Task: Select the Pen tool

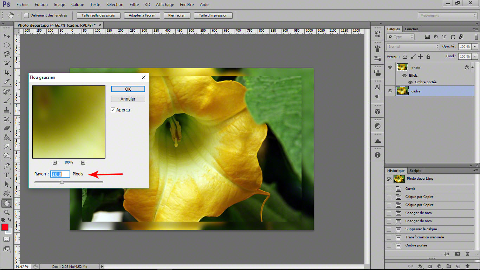Action: coord(7,166)
